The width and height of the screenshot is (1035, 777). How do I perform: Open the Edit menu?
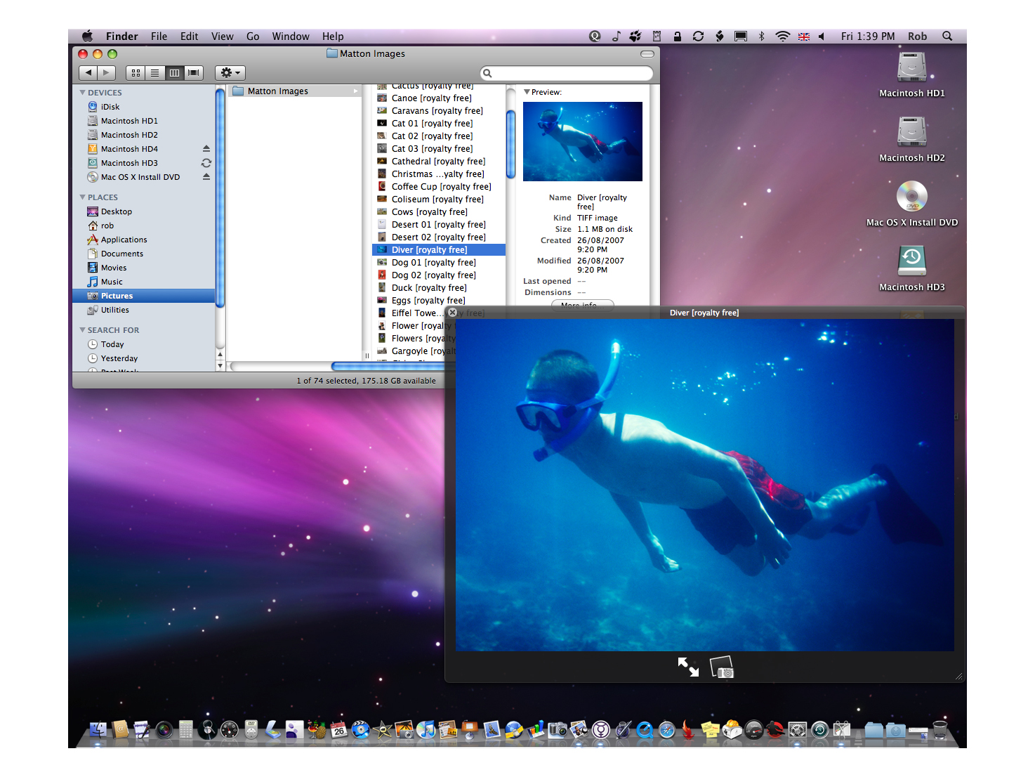tap(189, 37)
